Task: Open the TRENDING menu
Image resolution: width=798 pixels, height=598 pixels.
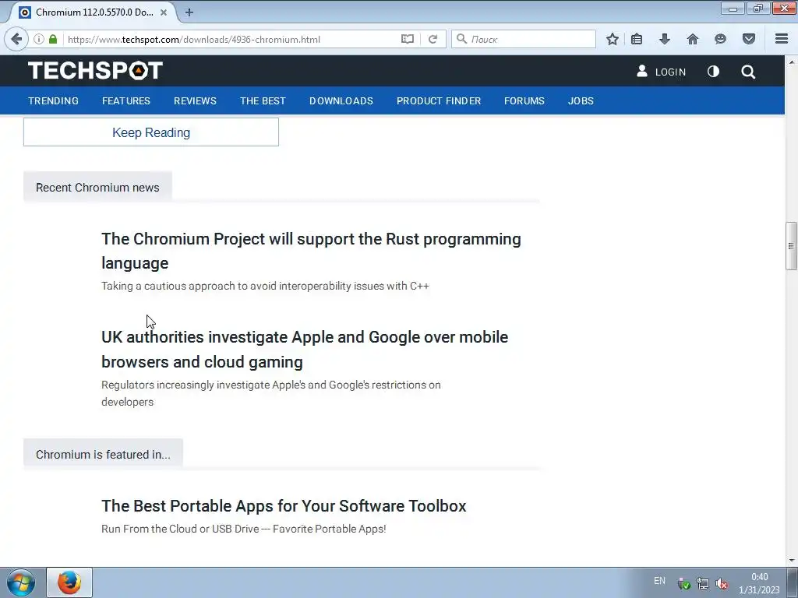Action: coord(54,100)
